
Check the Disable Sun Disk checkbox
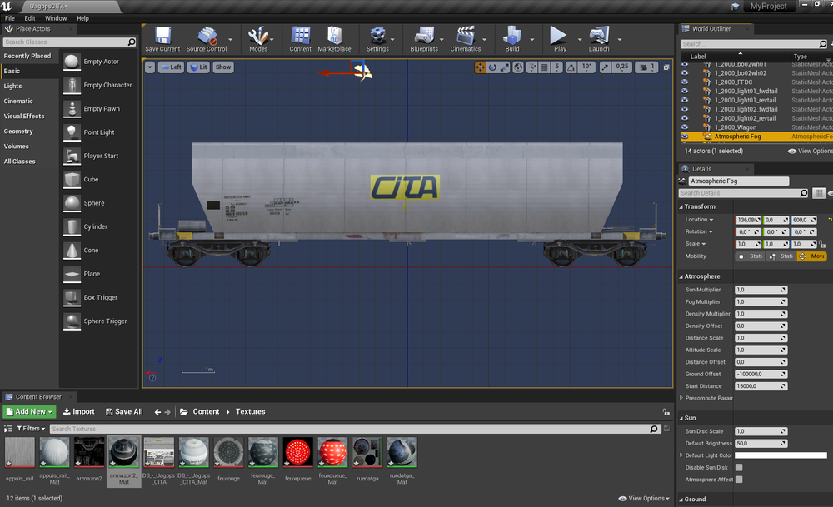click(739, 468)
